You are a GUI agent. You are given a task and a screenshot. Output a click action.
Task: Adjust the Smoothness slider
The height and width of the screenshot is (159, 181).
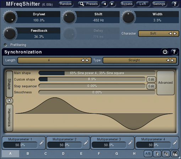tap(97, 92)
